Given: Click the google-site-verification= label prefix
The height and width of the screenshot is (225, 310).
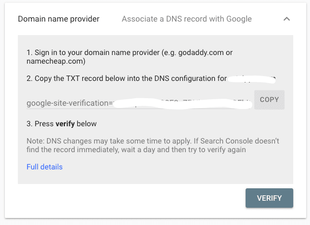Looking at the screenshot, I should [70, 103].
